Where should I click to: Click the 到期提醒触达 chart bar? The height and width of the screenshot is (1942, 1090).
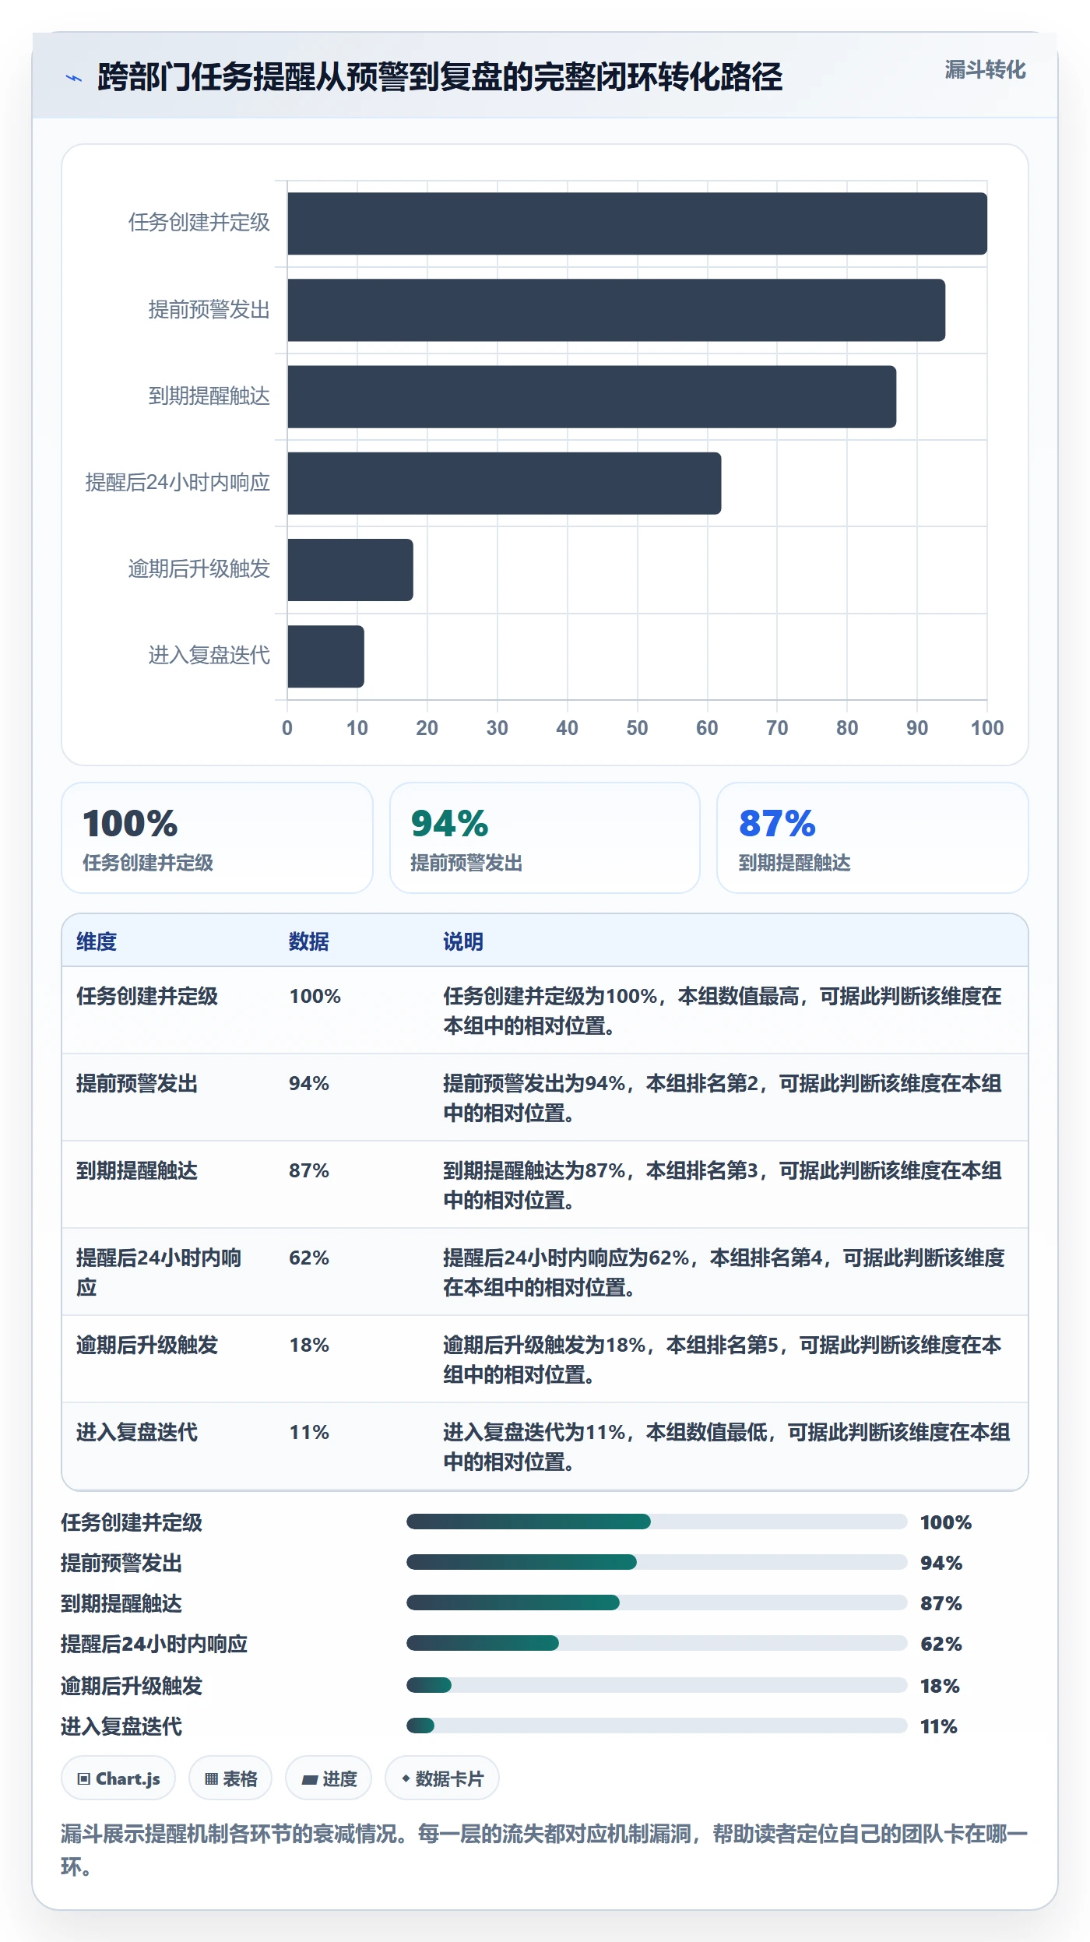click(592, 396)
